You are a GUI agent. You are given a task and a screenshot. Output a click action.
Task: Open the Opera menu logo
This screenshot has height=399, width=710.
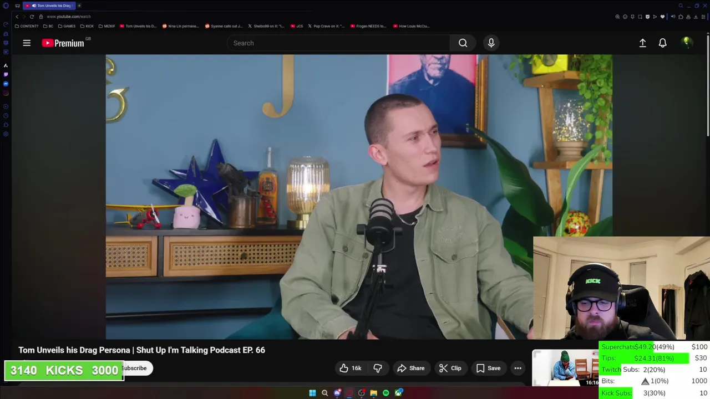[x=6, y=6]
